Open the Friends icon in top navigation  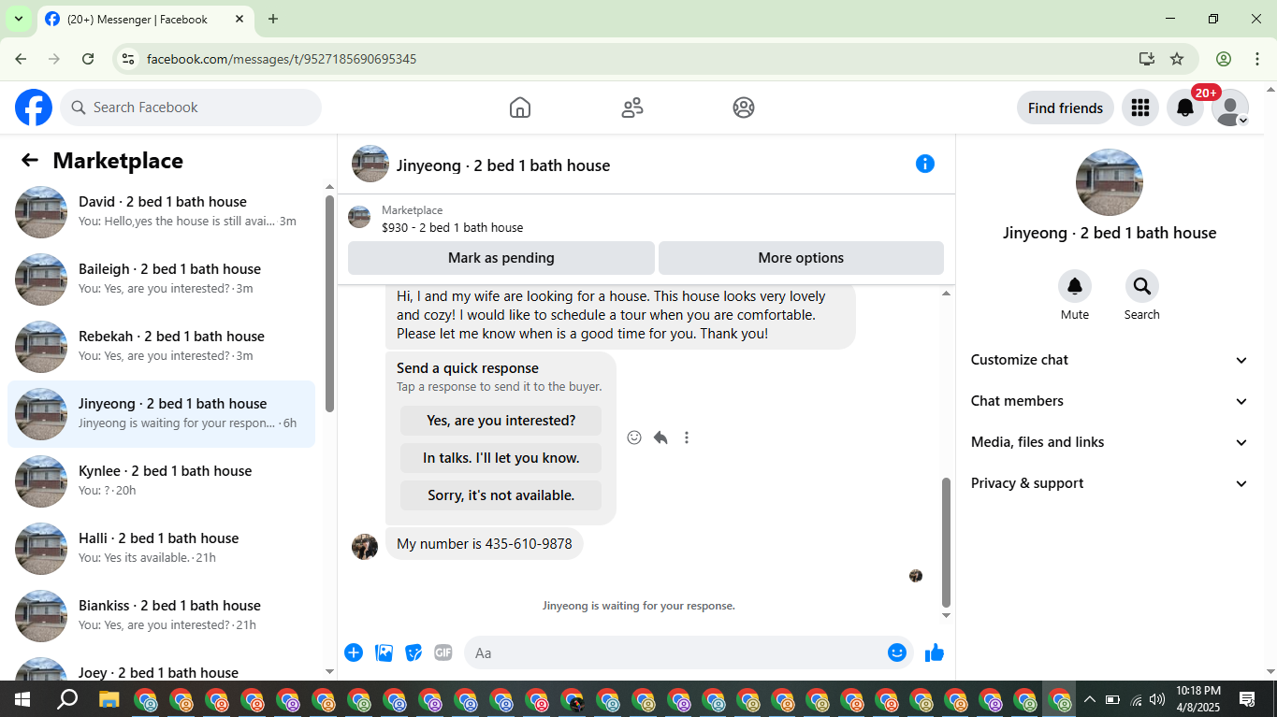[632, 108]
